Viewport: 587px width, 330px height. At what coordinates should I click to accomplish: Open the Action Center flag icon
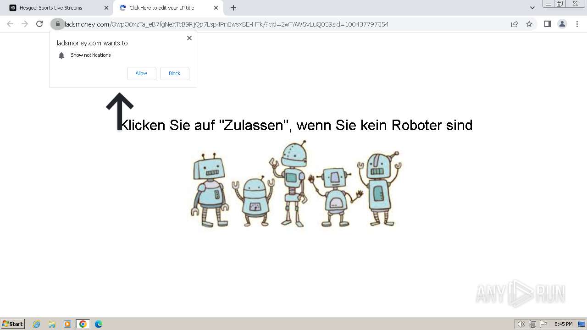pyautogui.click(x=543, y=324)
